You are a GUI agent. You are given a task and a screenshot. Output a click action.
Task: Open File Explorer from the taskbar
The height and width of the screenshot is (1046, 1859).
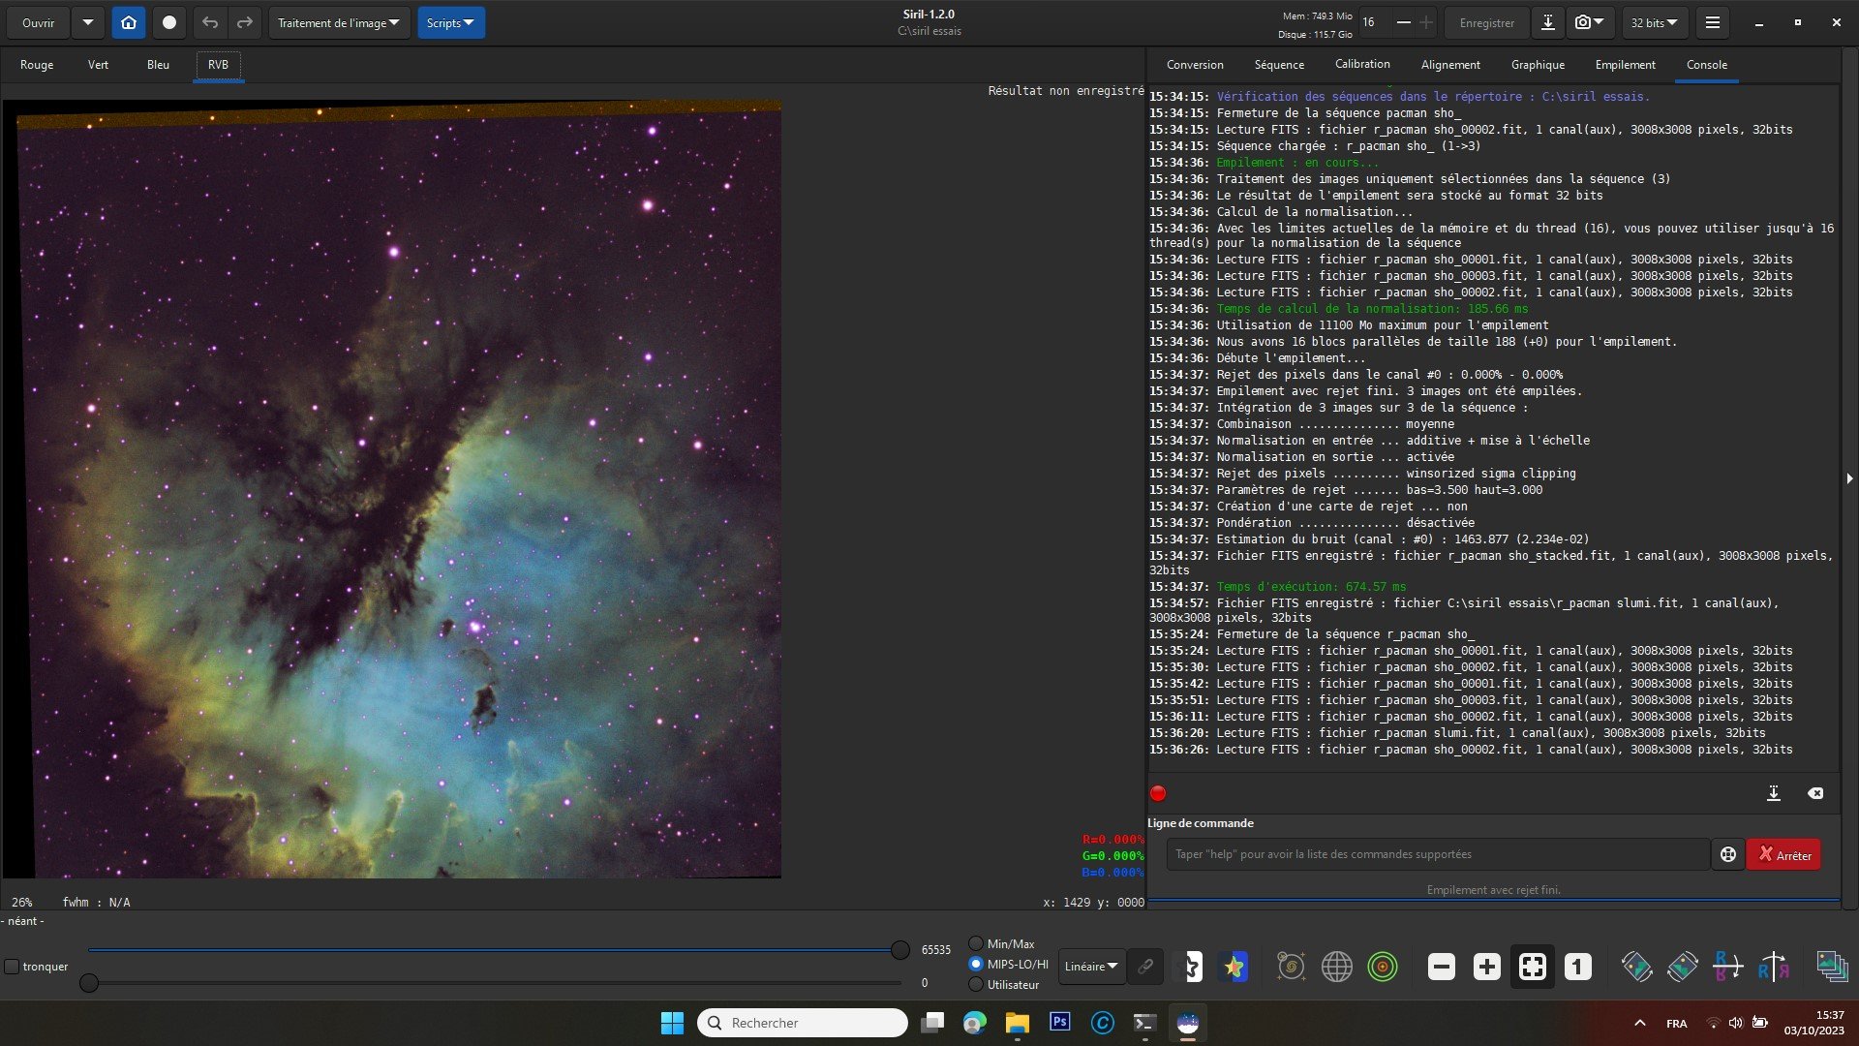pyautogui.click(x=1017, y=1022)
